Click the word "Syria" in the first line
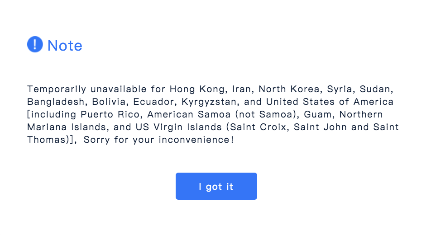Image resolution: width=431 pixels, height=235 pixels. (340, 89)
